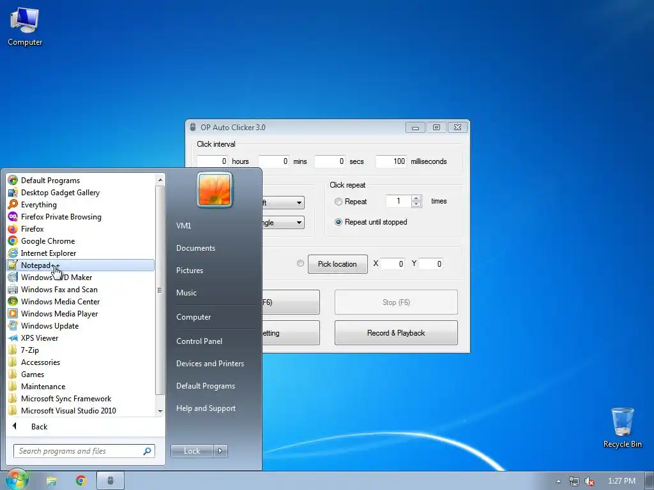Click the Pick location button
This screenshot has height=490, width=654.
coord(337,264)
